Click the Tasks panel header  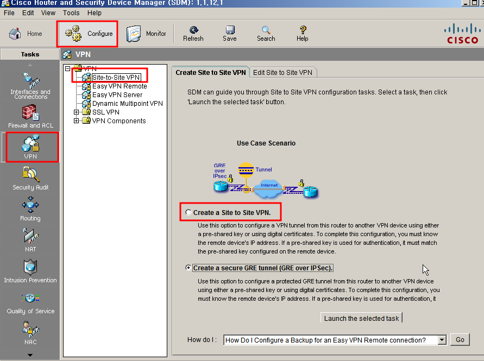coord(30,54)
